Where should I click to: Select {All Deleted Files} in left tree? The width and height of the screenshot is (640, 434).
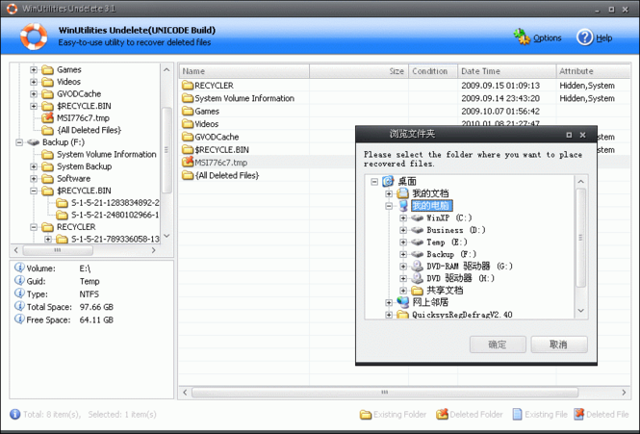coord(89,130)
